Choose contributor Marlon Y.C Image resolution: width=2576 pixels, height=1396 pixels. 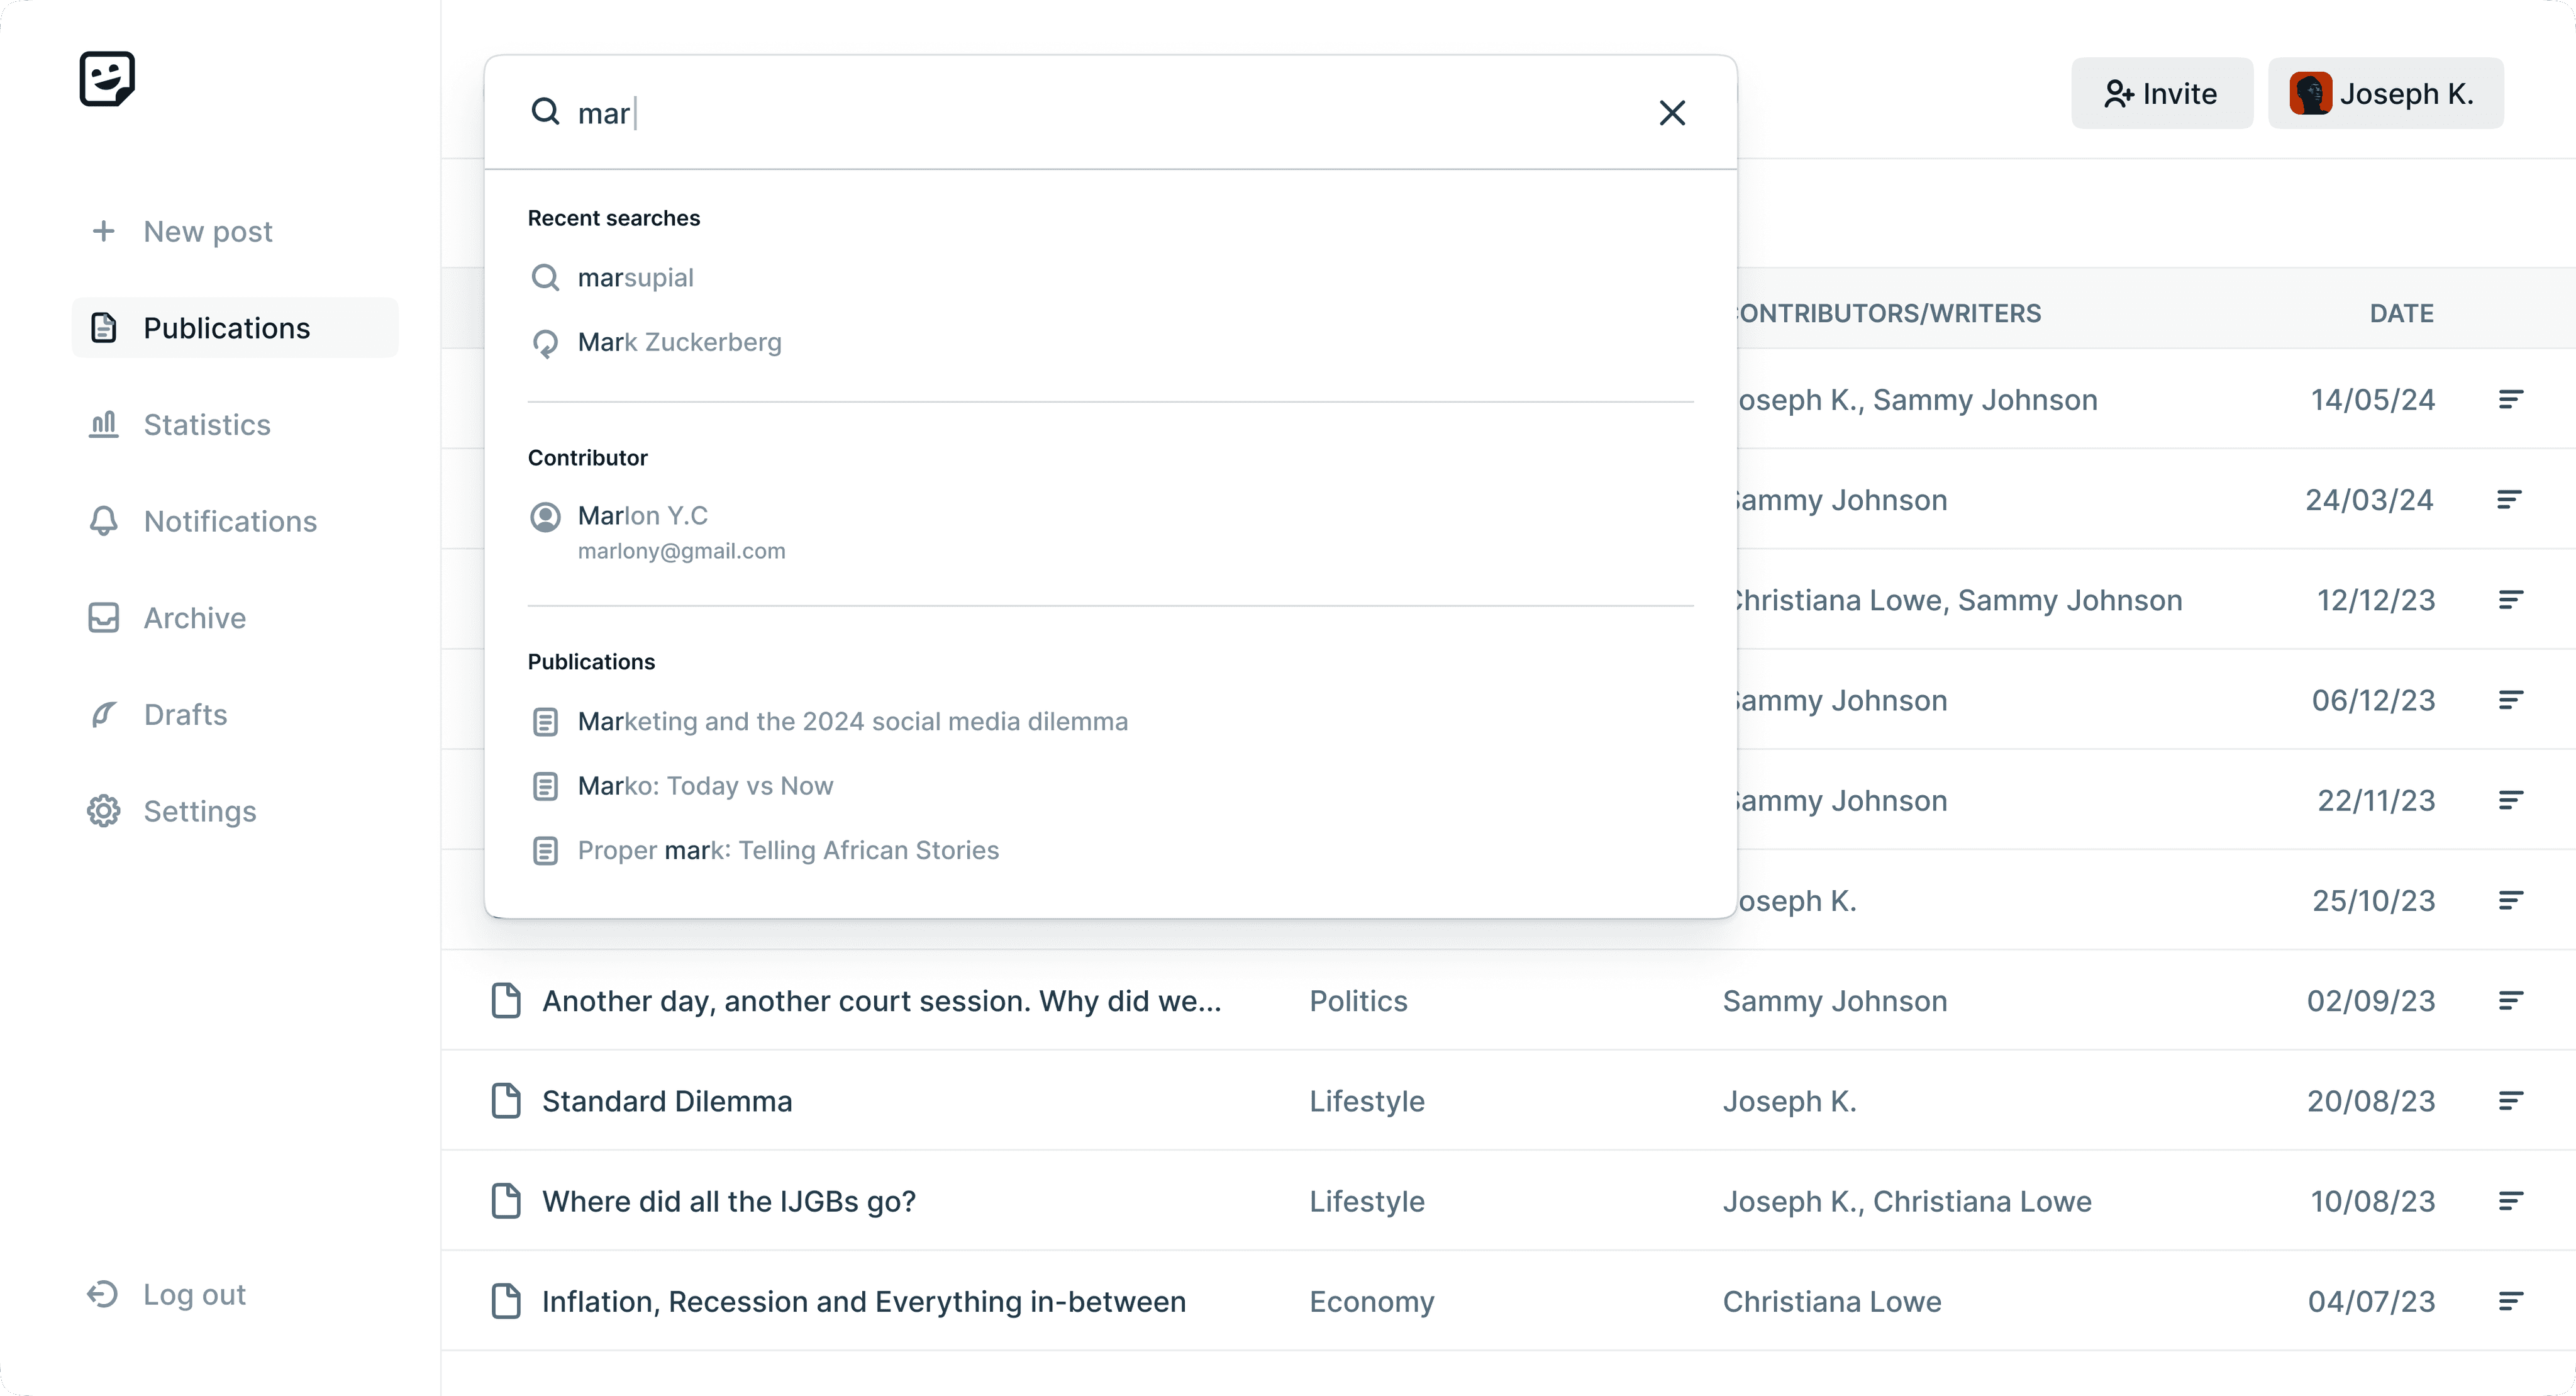[643, 516]
